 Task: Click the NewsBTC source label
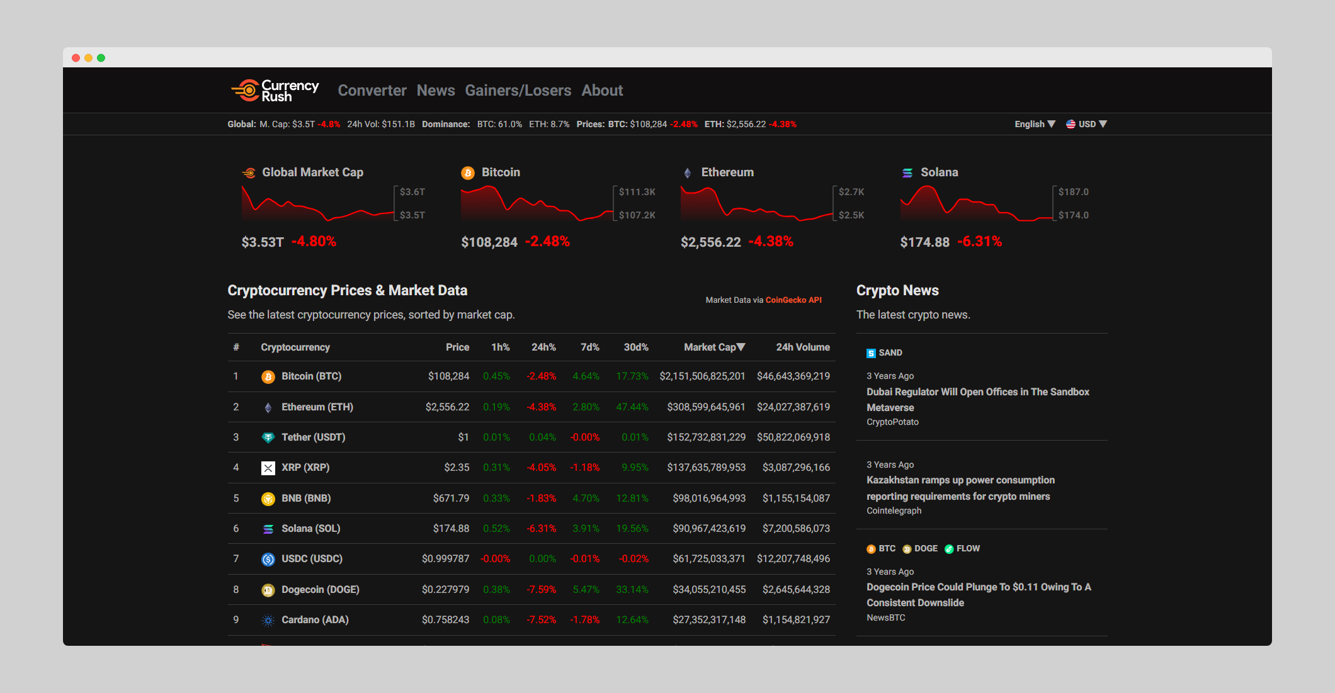tap(885, 618)
